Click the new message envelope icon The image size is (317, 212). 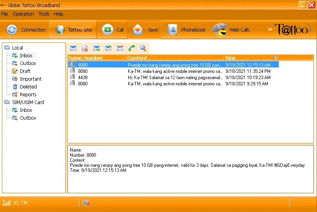click(73, 48)
